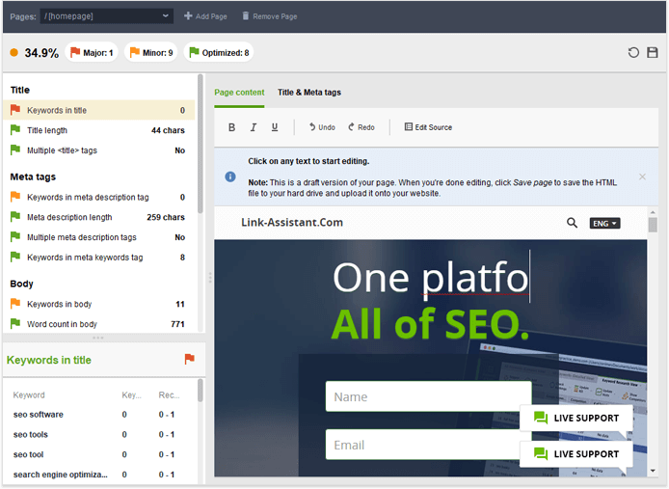Click the Undo button

[322, 127]
